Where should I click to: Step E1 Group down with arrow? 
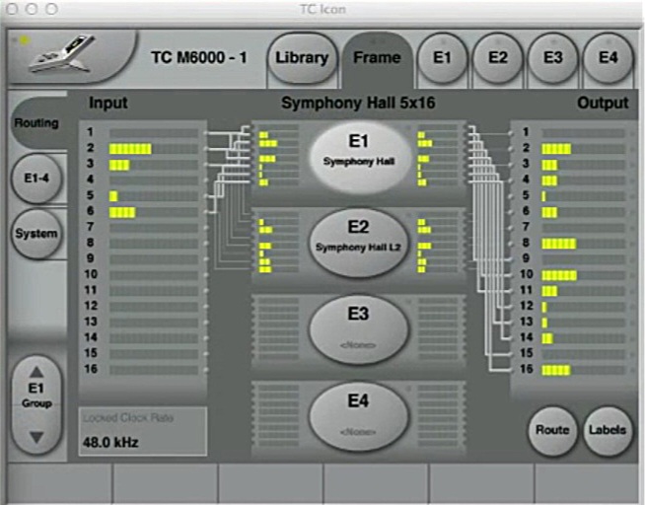[x=36, y=437]
